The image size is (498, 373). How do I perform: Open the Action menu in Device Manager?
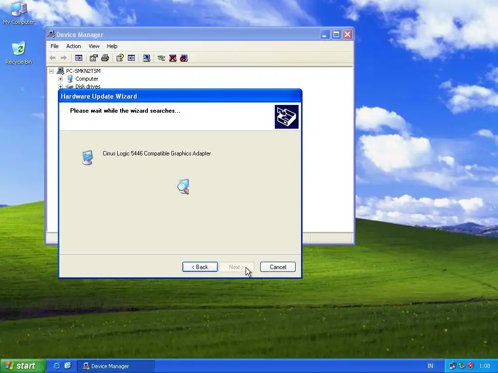[74, 46]
